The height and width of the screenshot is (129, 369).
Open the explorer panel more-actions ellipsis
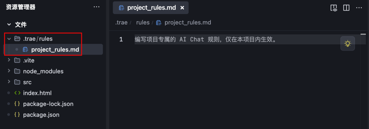point(96,7)
